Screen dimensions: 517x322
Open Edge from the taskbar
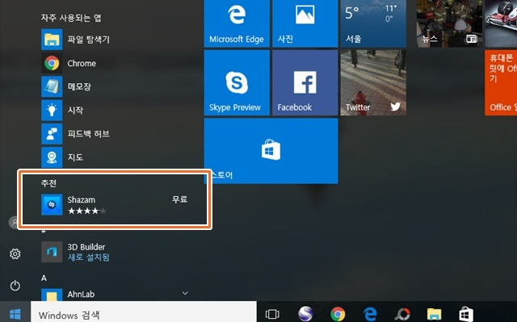pyautogui.click(x=370, y=314)
